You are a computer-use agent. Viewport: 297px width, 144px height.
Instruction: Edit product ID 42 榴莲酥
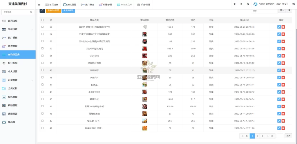pos(279,121)
